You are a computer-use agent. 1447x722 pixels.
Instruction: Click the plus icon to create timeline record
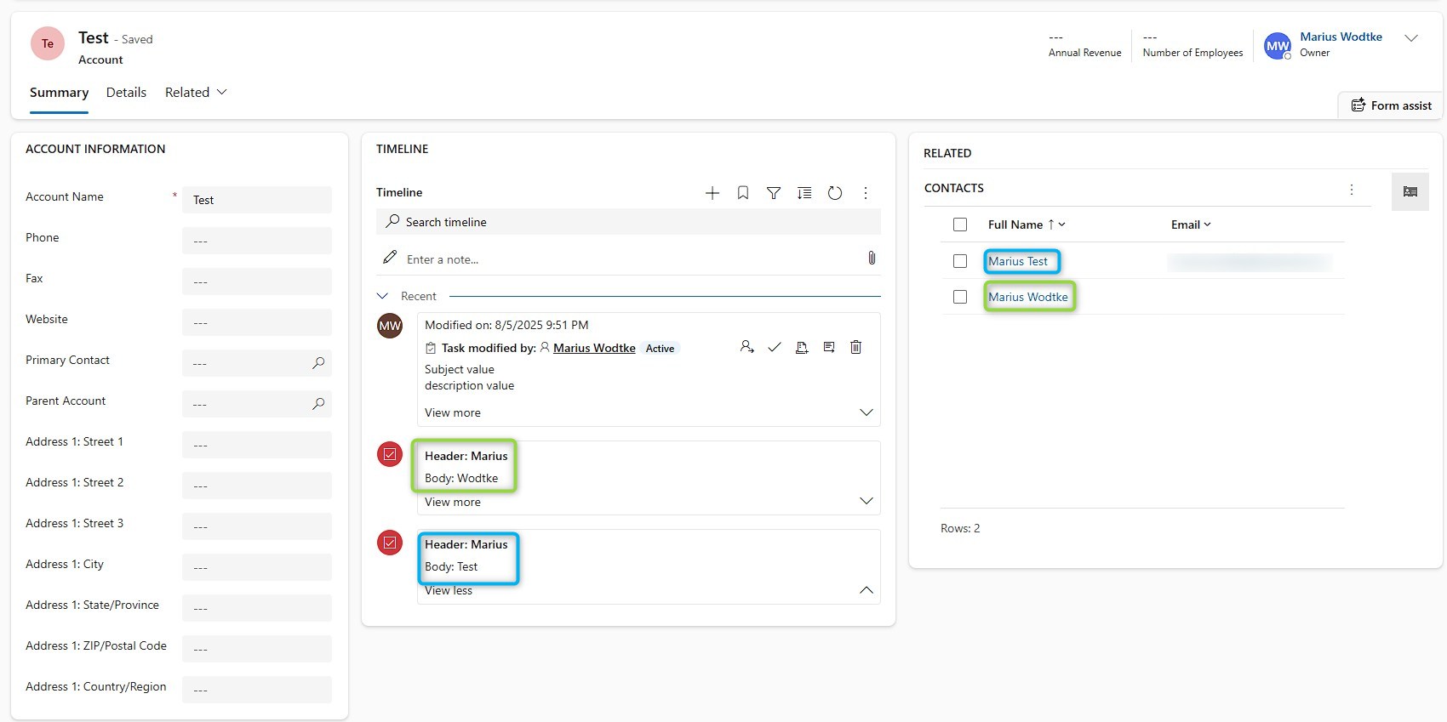[x=712, y=193]
